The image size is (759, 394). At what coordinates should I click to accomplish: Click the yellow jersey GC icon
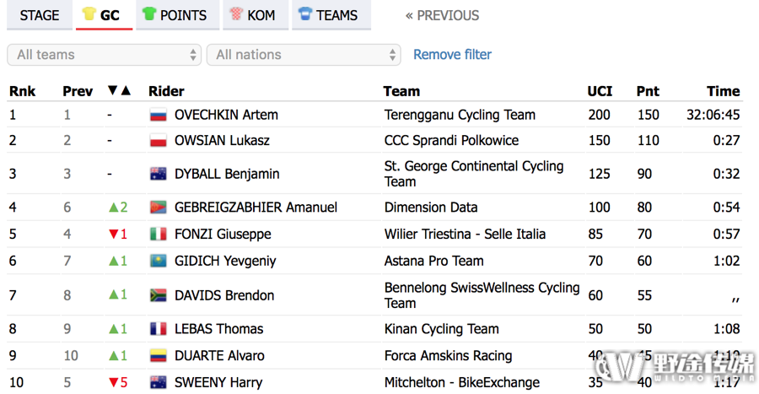pyautogui.click(x=89, y=13)
